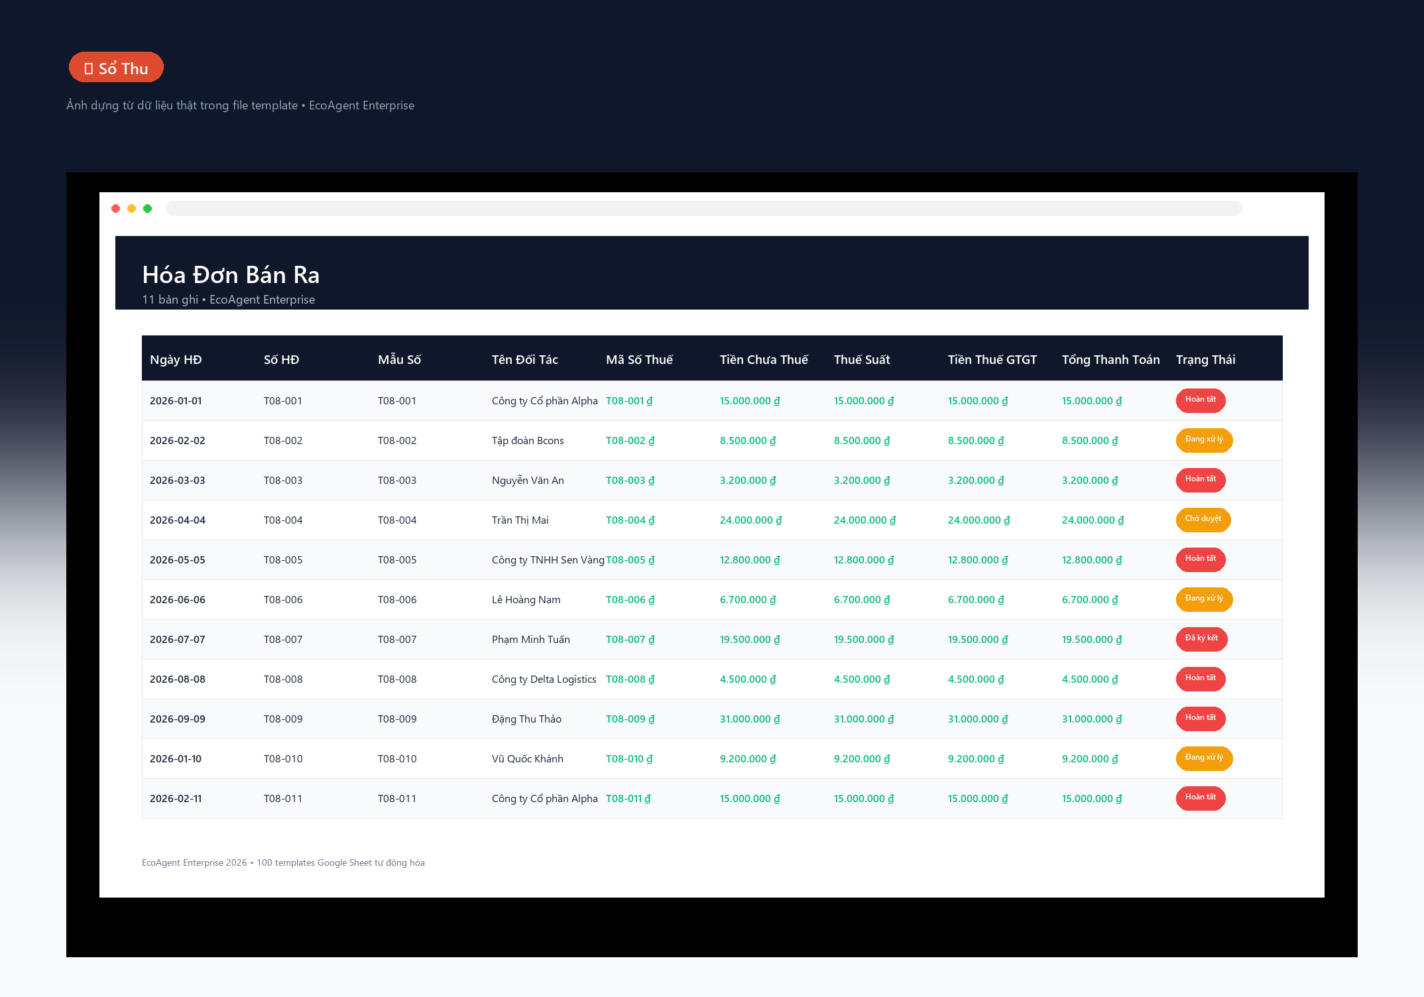Click Đang xử lý badge for Lê Hoàng Nam

tap(1204, 599)
